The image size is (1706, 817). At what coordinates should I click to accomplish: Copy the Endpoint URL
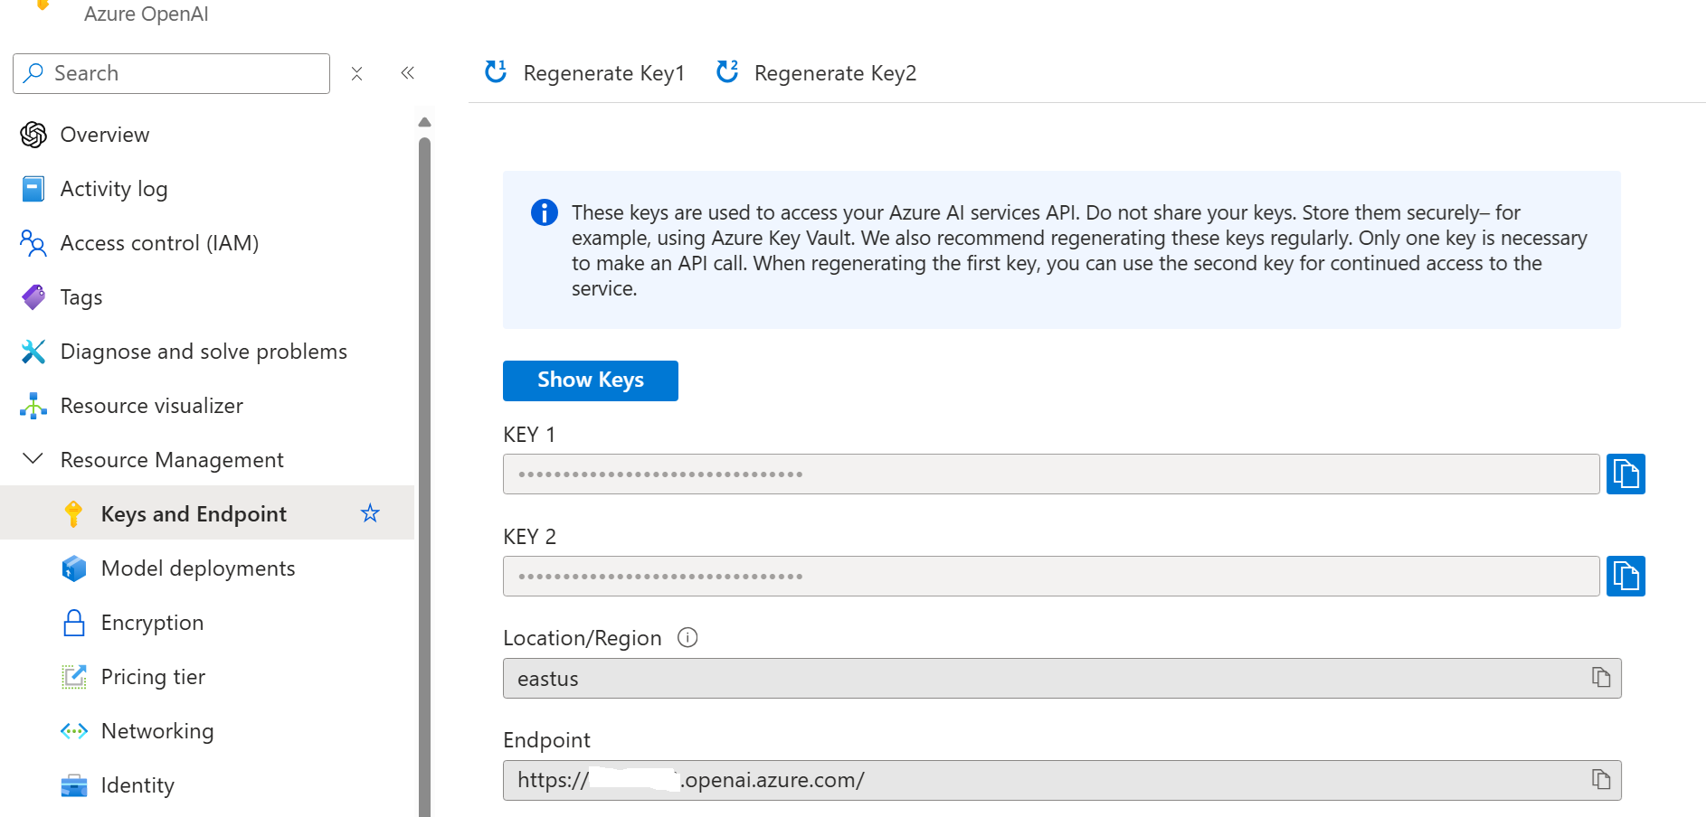click(1601, 780)
